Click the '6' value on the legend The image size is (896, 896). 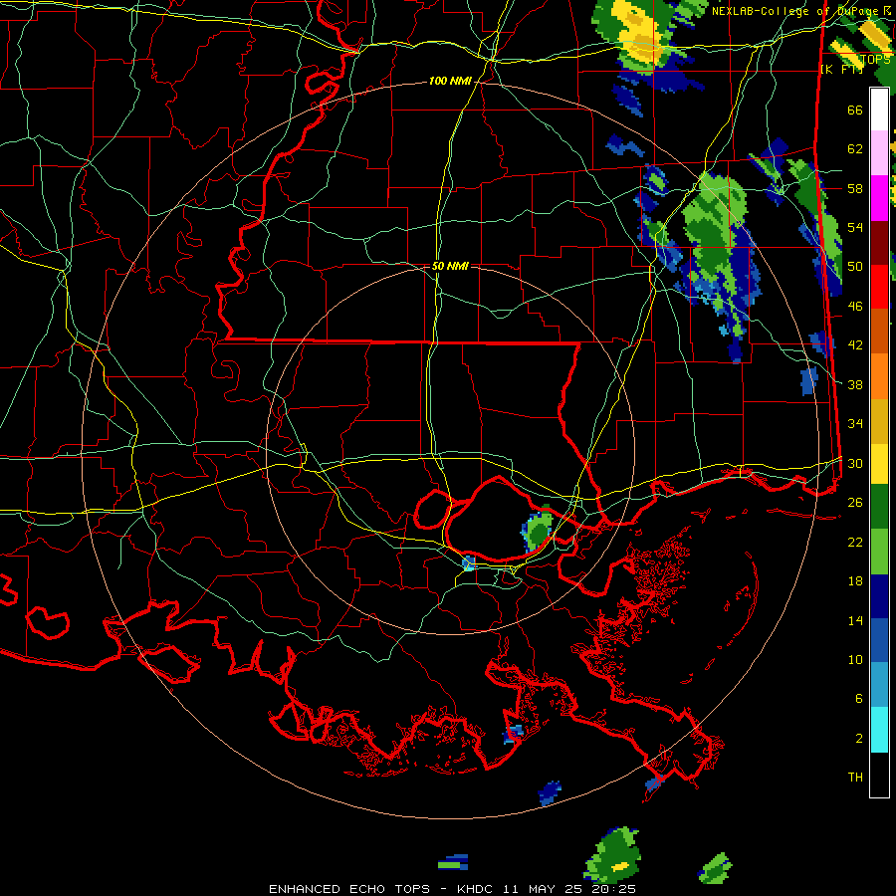(x=859, y=699)
